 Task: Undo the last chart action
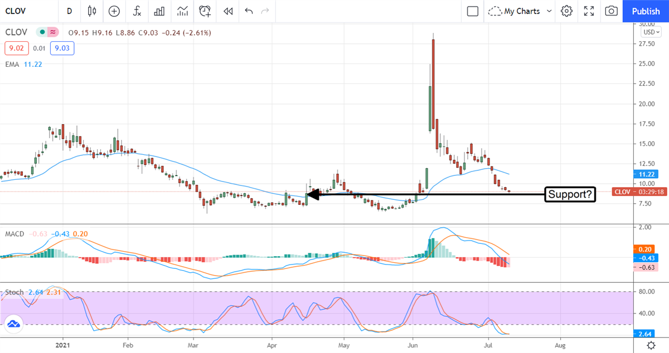(x=249, y=11)
